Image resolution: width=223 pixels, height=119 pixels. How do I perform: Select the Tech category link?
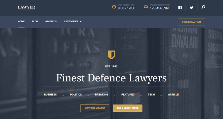pos(151,95)
